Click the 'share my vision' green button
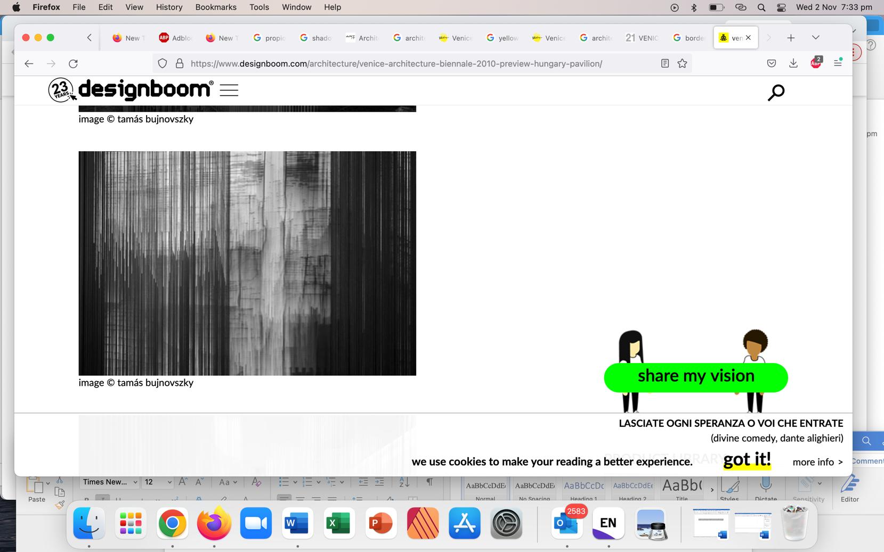This screenshot has width=884, height=552. [x=696, y=377]
